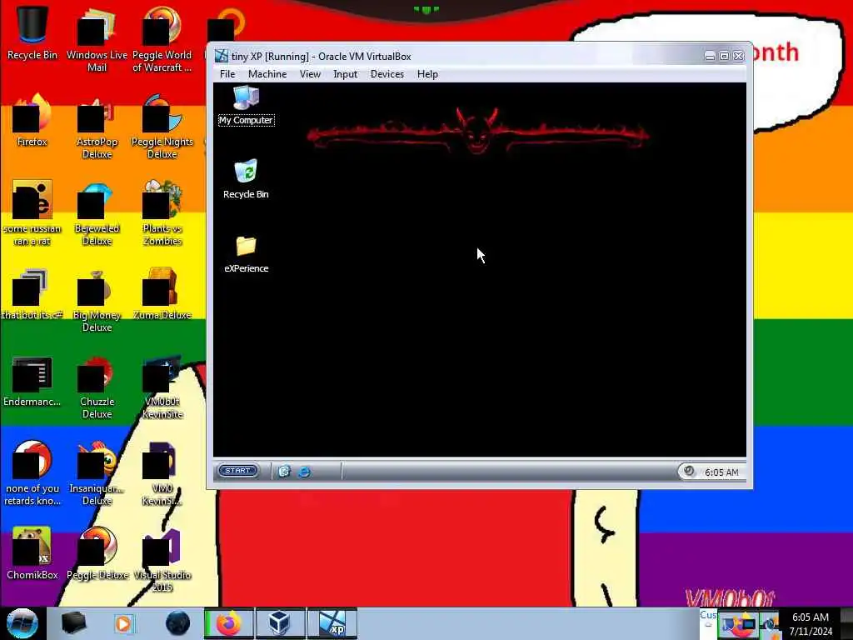Click the VirtualBox cube taskbar button
The height and width of the screenshot is (640, 853).
click(x=280, y=623)
